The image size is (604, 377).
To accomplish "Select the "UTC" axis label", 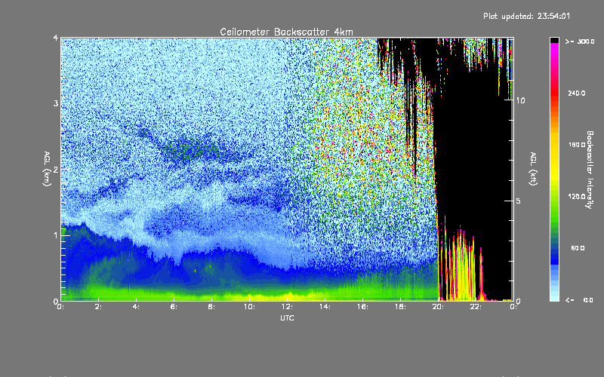I will 287,318.
